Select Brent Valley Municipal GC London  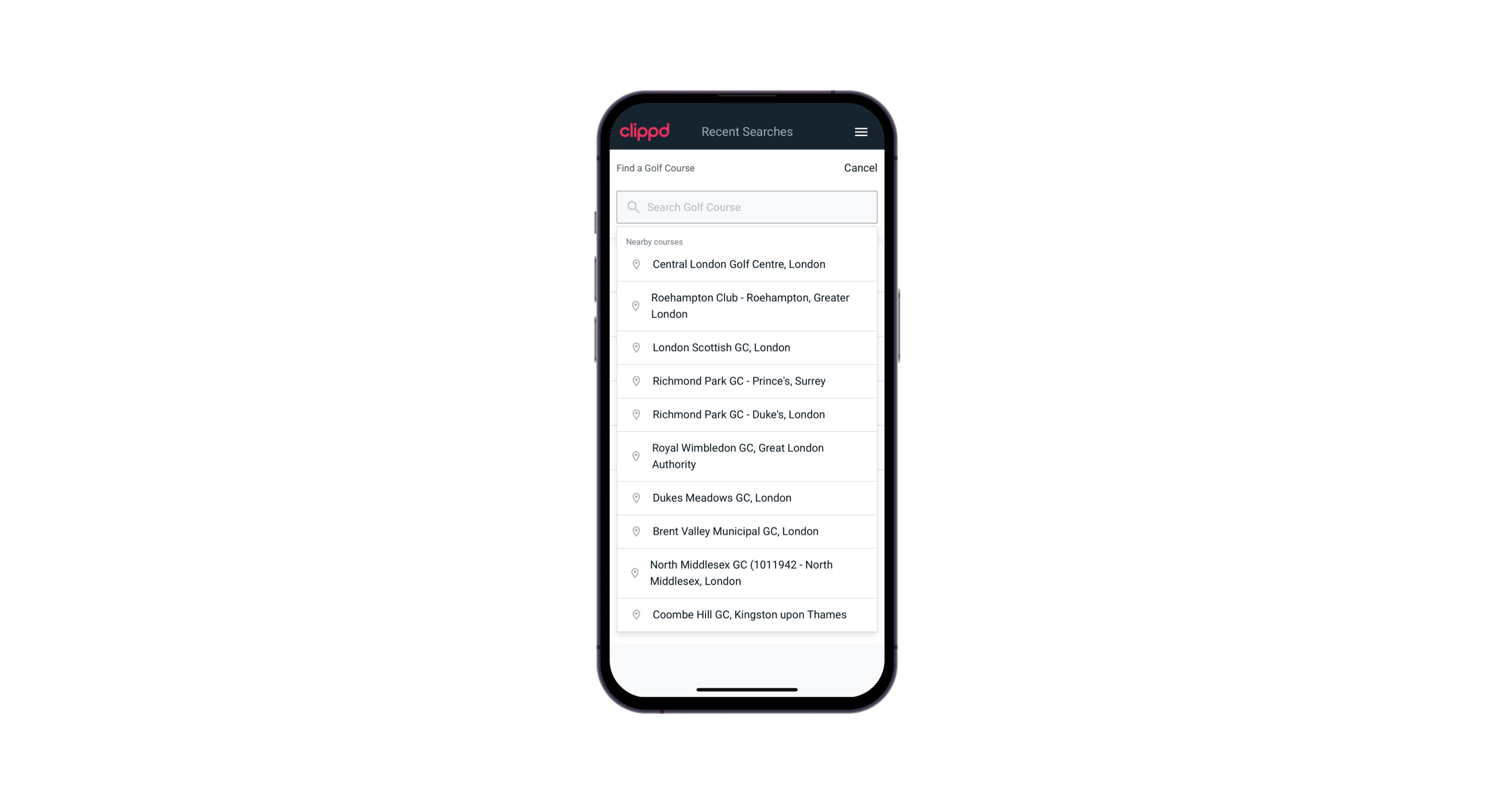click(747, 531)
